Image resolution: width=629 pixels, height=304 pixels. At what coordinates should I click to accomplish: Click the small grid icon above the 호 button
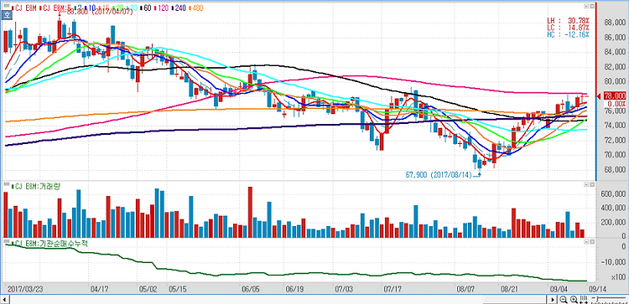click(7, 7)
